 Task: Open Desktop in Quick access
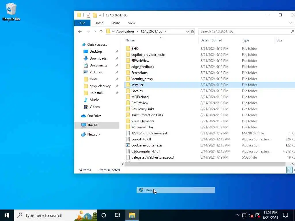(96, 52)
